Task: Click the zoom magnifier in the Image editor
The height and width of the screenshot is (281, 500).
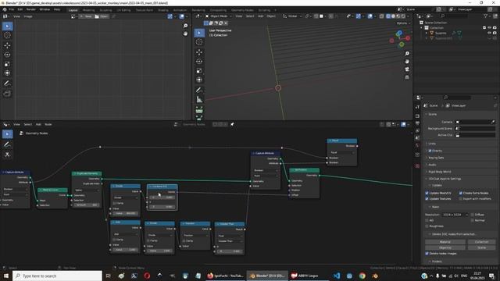Action: [185, 26]
